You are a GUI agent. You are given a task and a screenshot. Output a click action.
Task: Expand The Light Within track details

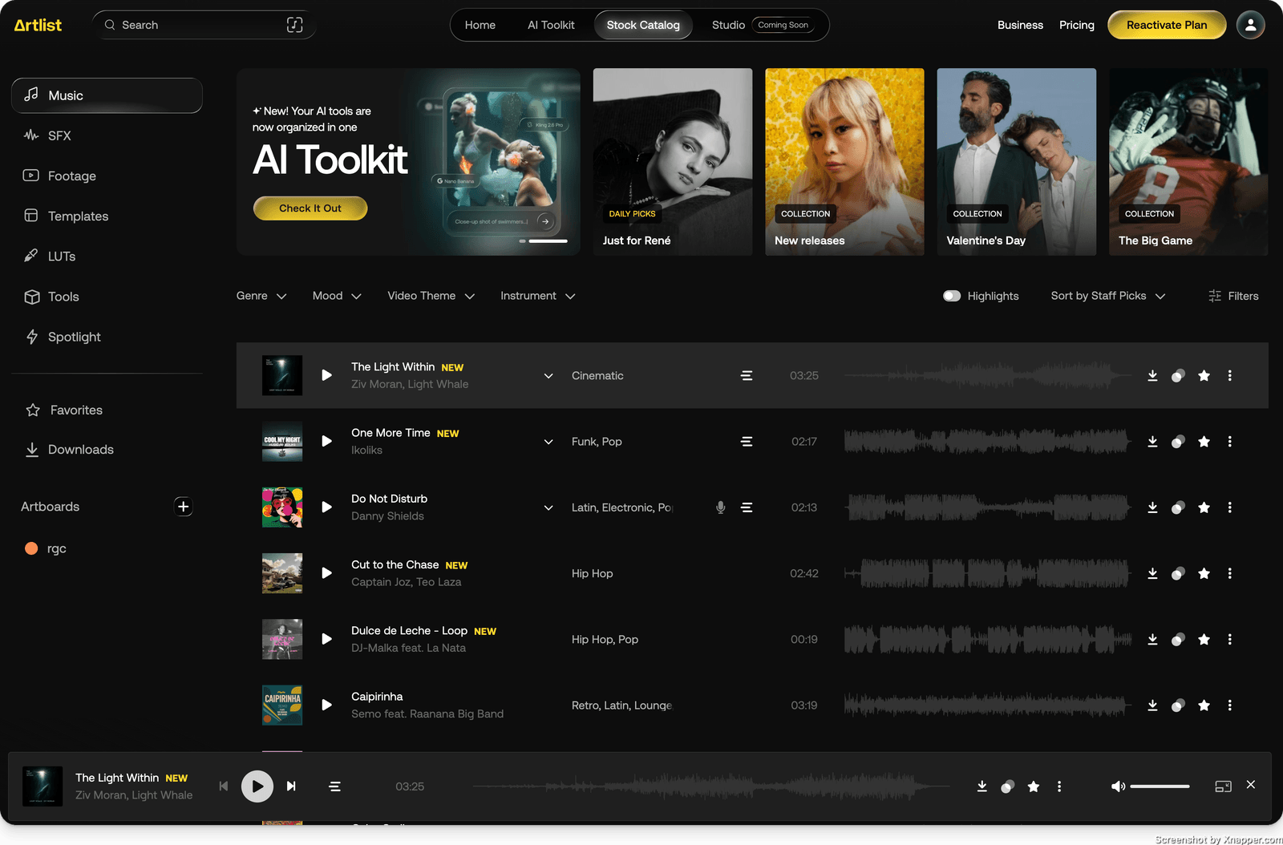point(548,375)
